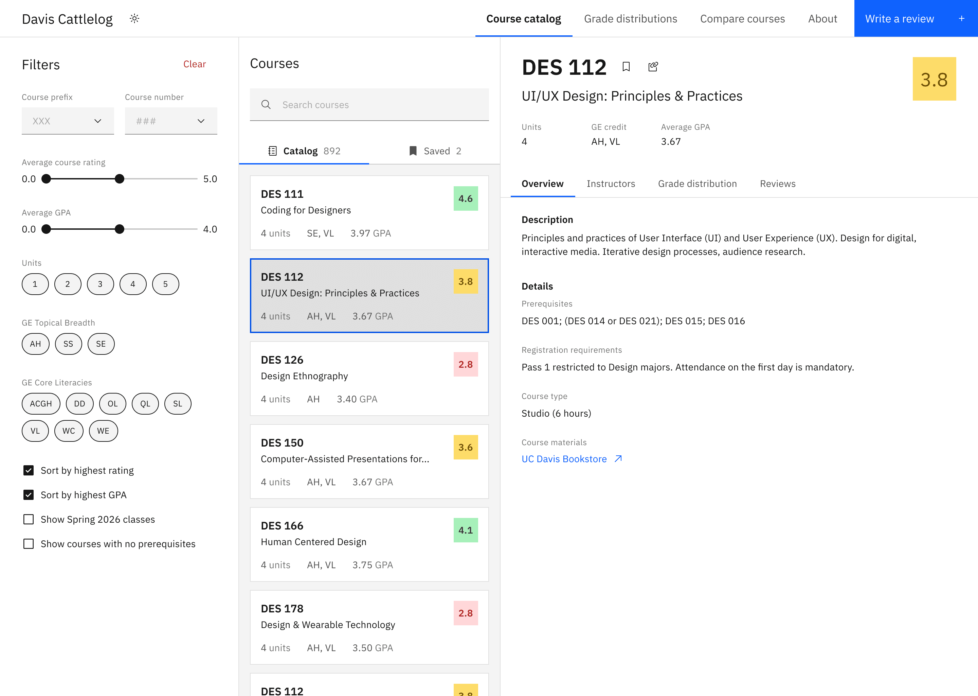The height and width of the screenshot is (696, 978).
Task: Click the Saved bookmark icon
Action: [413, 151]
